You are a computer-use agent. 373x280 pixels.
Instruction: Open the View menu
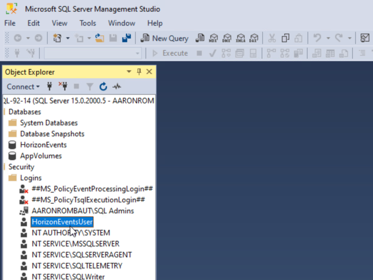[x=59, y=23]
